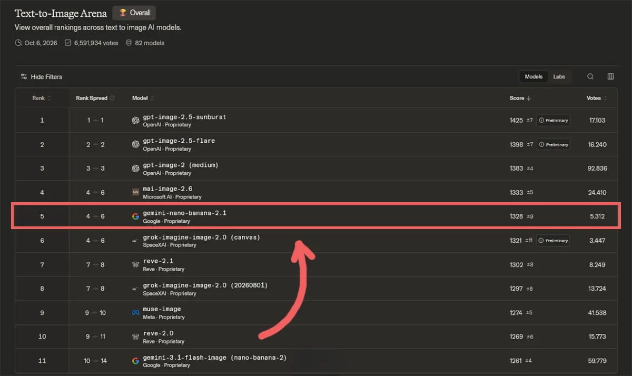This screenshot has width=632, height=376.
Task: Select the gemini-3.1-flash-image (nano-banana-2) model name
Action: coord(215,358)
